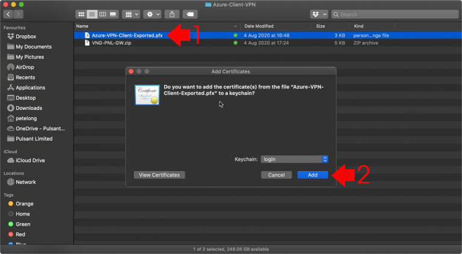The height and width of the screenshot is (254, 462).
Task: Open My Documents in sidebar
Action: tap(34, 47)
